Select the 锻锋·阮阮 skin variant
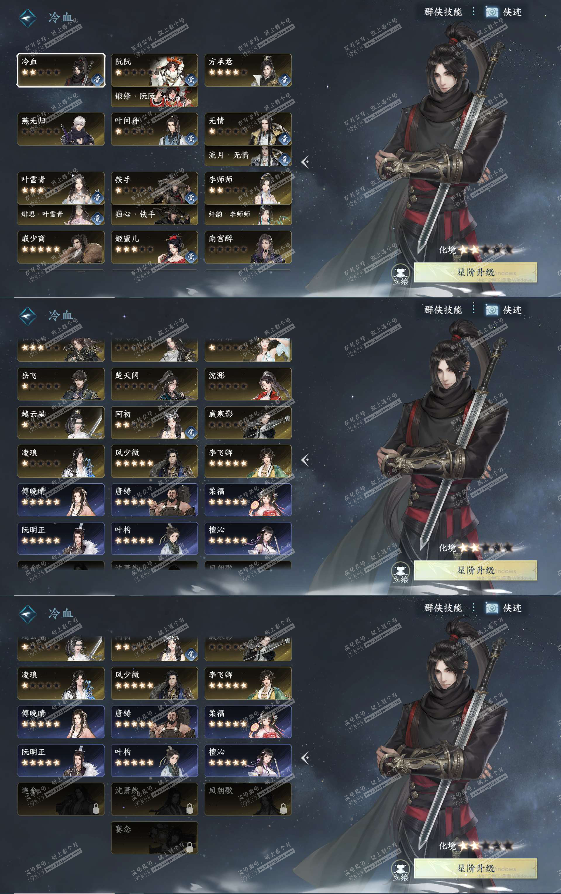The image size is (561, 894). pyautogui.click(x=155, y=97)
